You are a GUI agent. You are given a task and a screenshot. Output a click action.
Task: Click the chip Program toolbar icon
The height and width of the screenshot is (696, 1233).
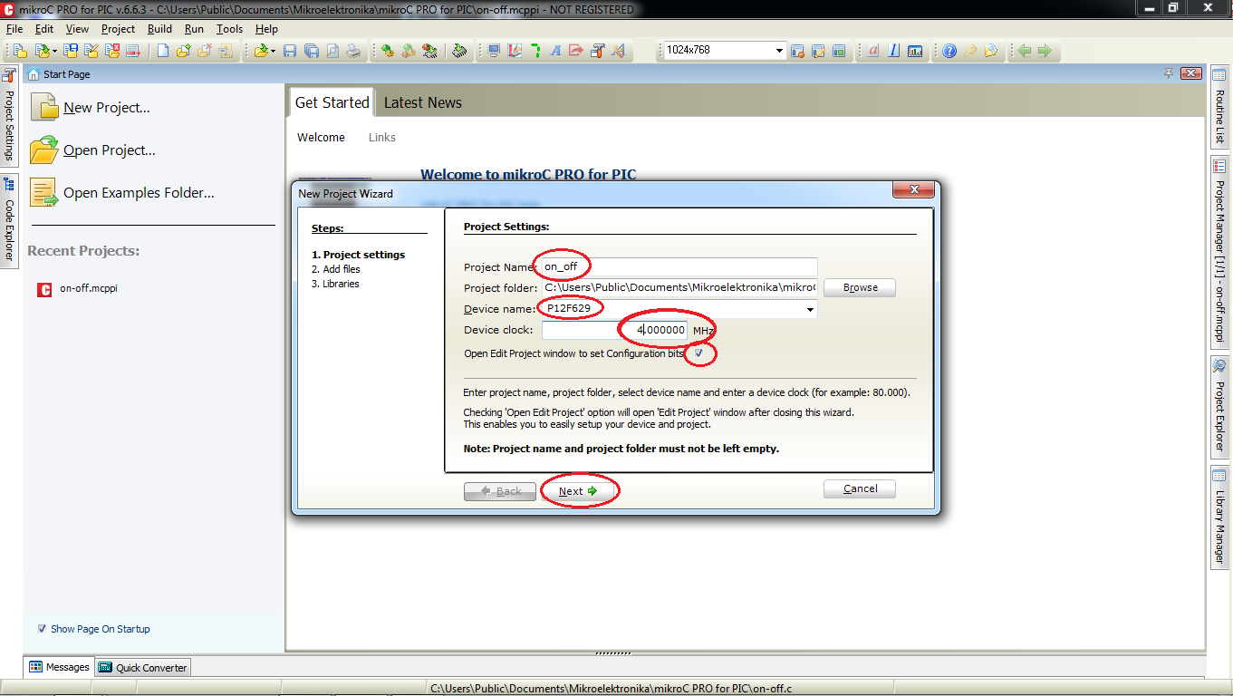point(459,51)
